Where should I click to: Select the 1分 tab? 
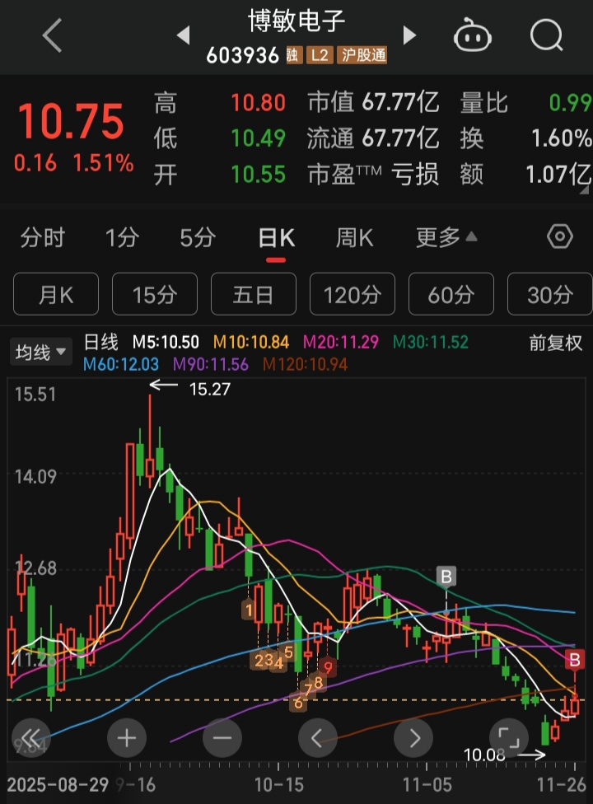point(122,238)
